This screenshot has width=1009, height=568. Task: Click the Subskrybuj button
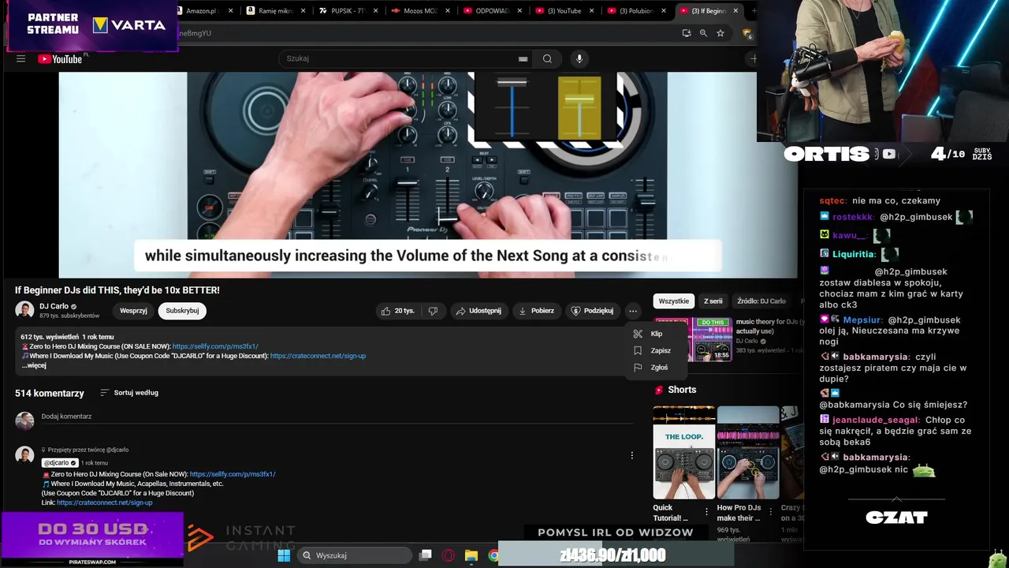click(x=182, y=311)
